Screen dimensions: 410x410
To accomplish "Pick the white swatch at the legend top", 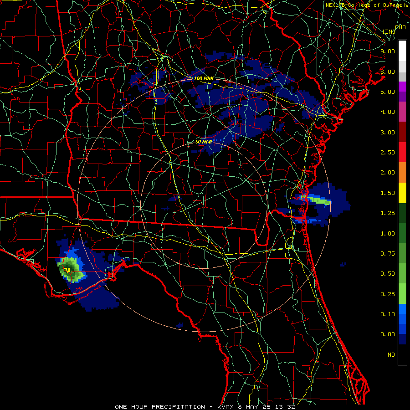I will 402,51.
